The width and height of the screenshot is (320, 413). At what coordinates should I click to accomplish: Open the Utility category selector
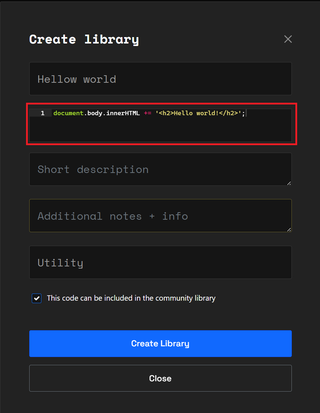coord(160,262)
